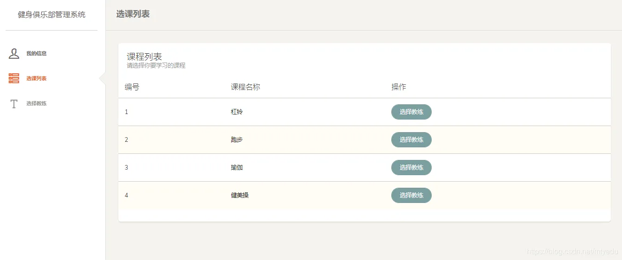This screenshot has width=622, height=260.
Task: Click the user profile icon in sidebar
Action: (x=14, y=53)
